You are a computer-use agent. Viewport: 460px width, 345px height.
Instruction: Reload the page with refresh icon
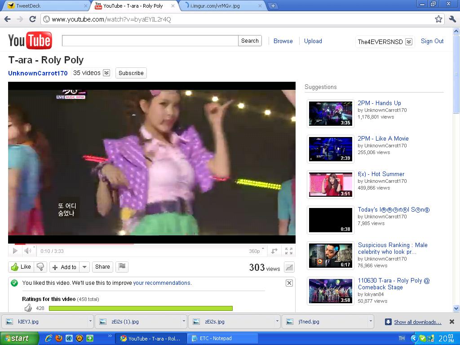coord(32,19)
